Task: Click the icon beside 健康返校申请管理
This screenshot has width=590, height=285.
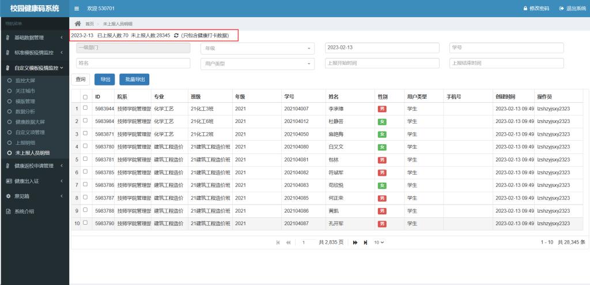Action: (x=8, y=165)
